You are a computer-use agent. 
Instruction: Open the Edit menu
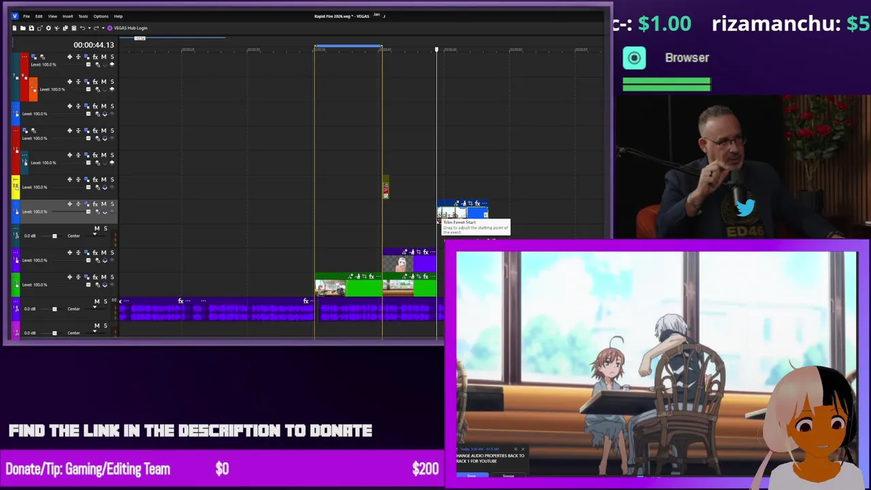pyautogui.click(x=39, y=16)
